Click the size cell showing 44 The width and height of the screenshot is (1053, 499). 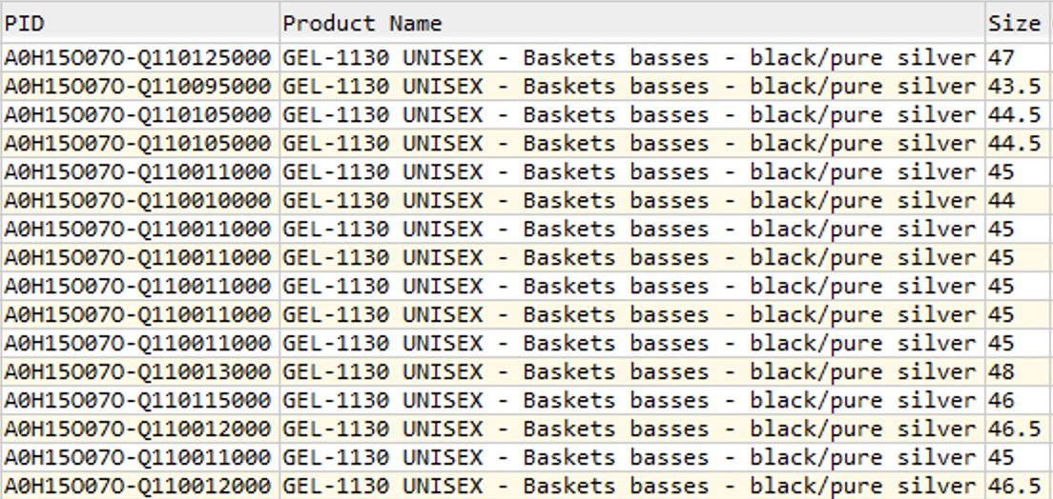pyautogui.click(x=1018, y=201)
